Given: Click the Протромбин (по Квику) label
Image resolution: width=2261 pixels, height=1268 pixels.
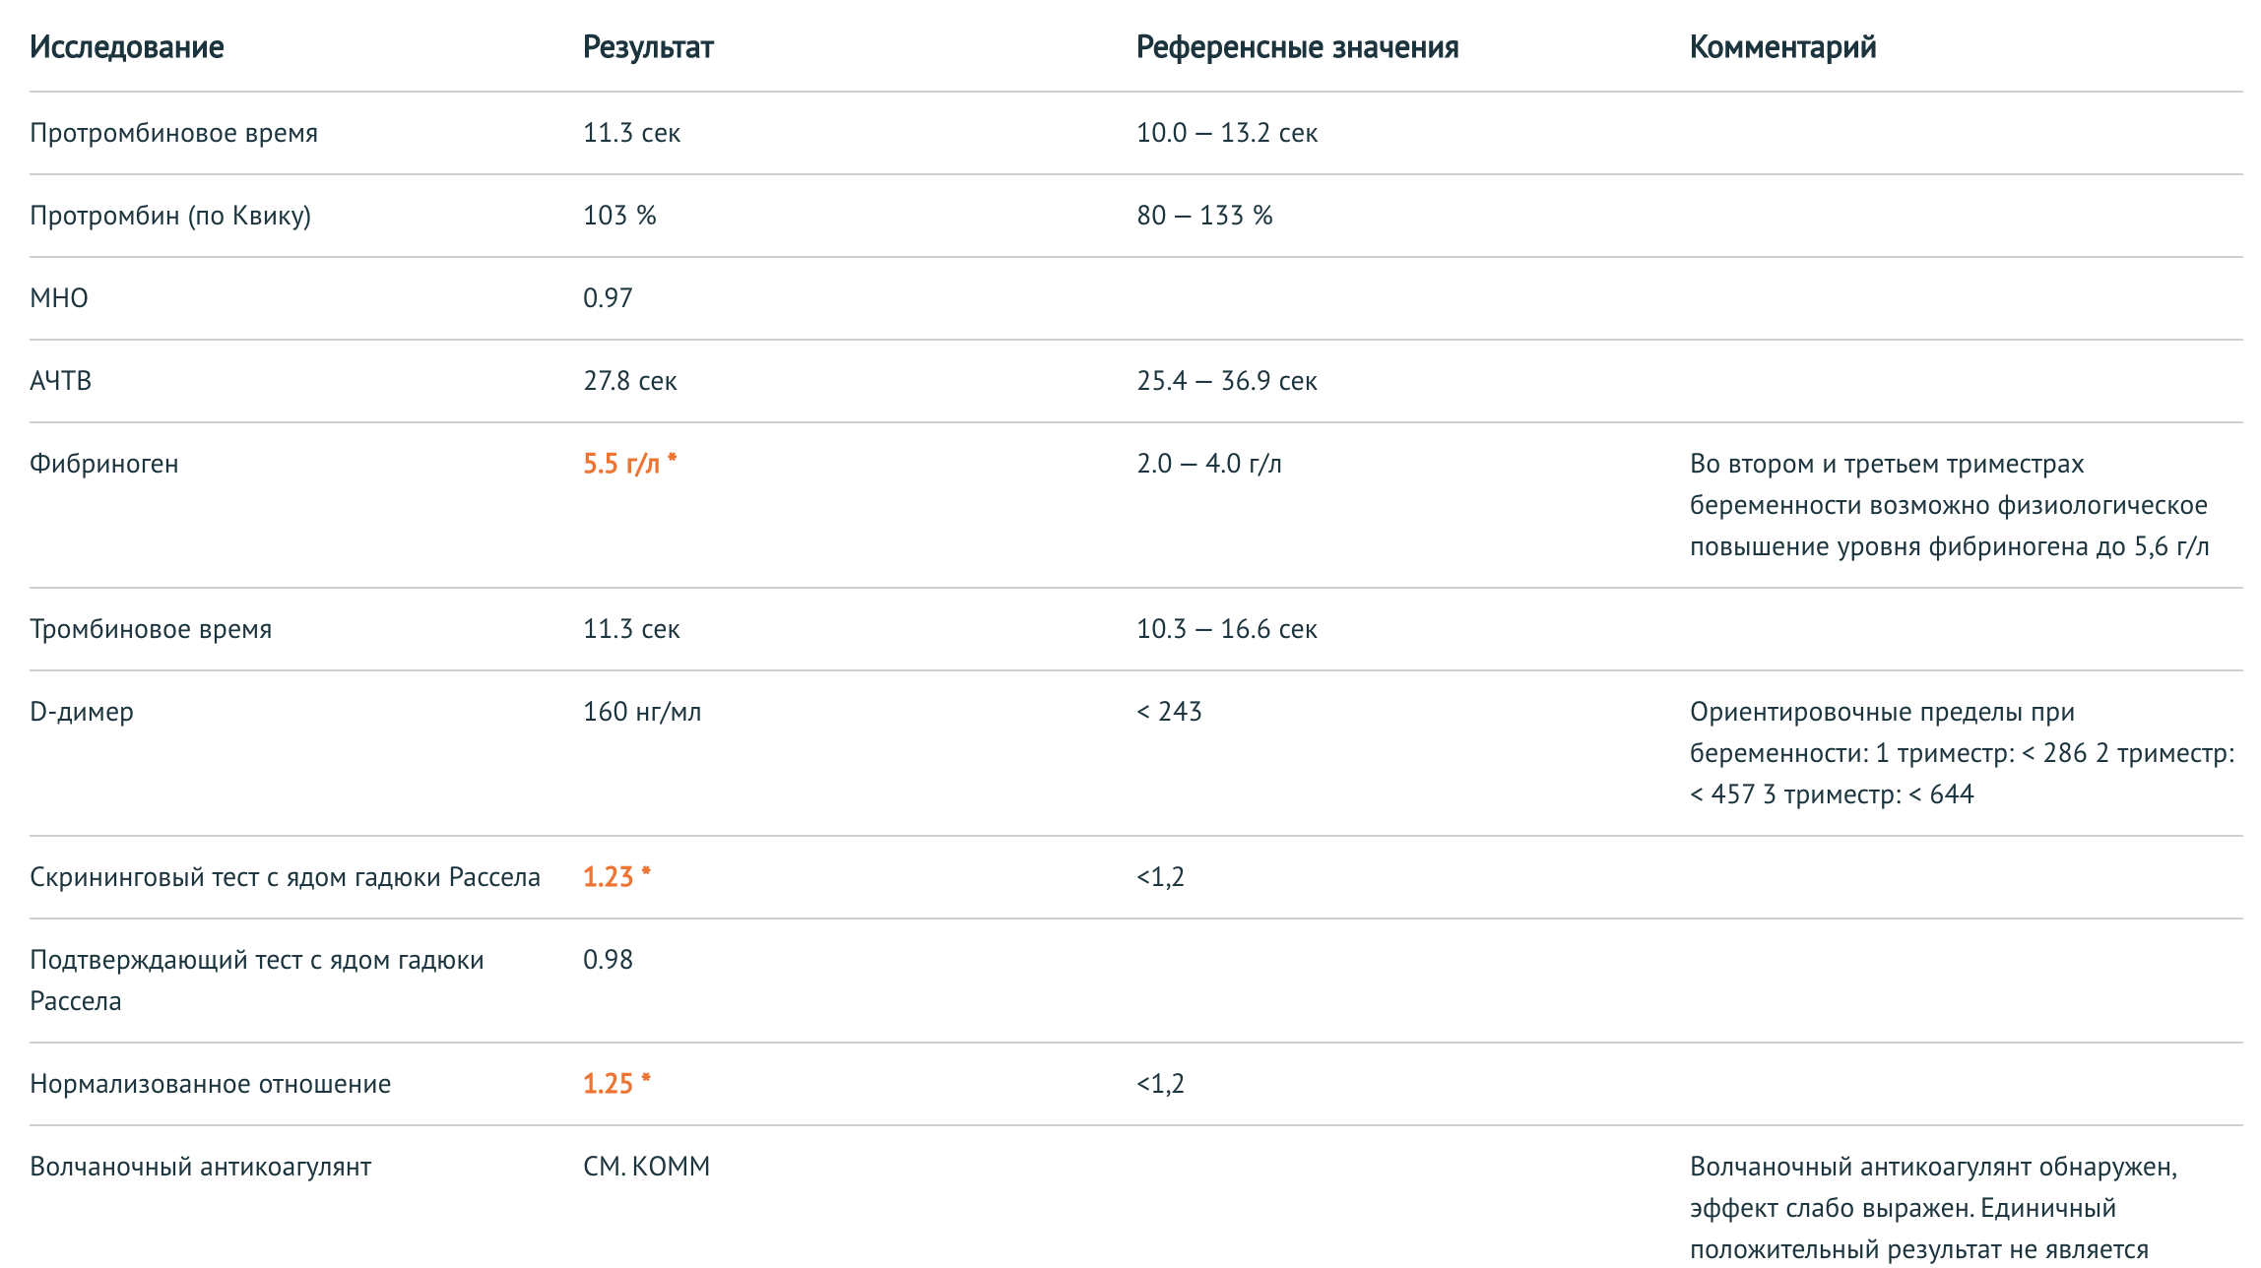Looking at the screenshot, I should click(170, 216).
